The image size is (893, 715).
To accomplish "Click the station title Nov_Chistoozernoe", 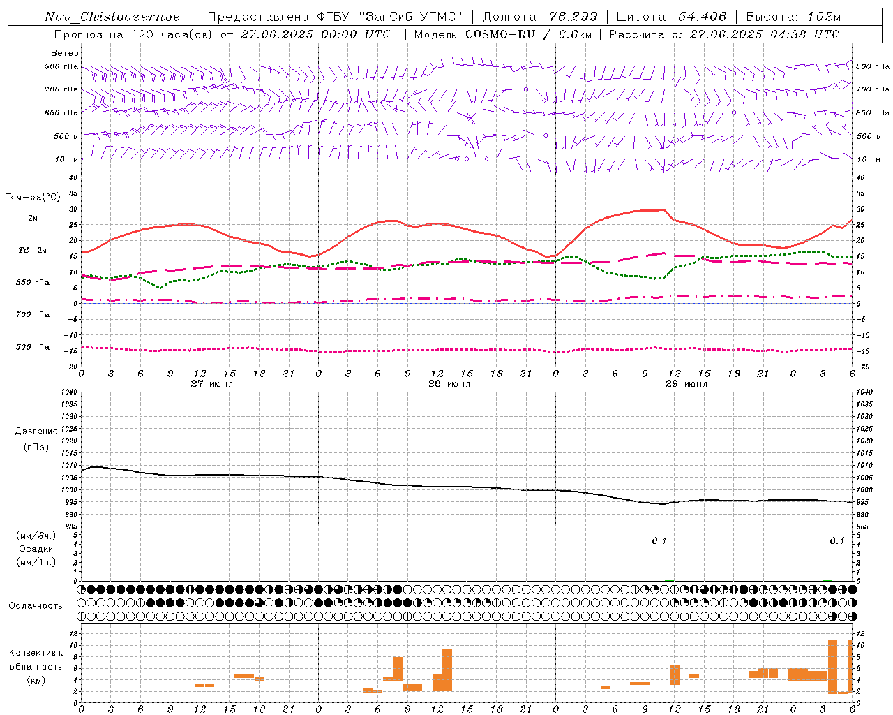I will [x=112, y=17].
